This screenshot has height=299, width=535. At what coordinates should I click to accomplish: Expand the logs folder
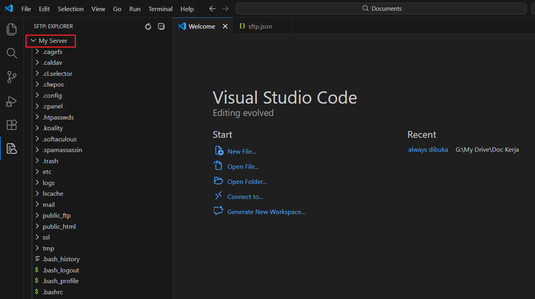tap(48, 183)
